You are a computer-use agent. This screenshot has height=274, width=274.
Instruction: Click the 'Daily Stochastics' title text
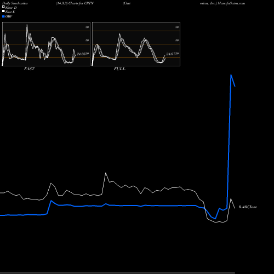coord(15,3)
